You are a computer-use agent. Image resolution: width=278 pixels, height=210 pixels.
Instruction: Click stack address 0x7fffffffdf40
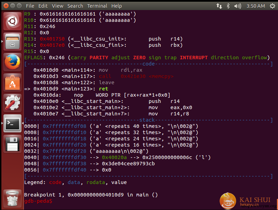[65, 170]
